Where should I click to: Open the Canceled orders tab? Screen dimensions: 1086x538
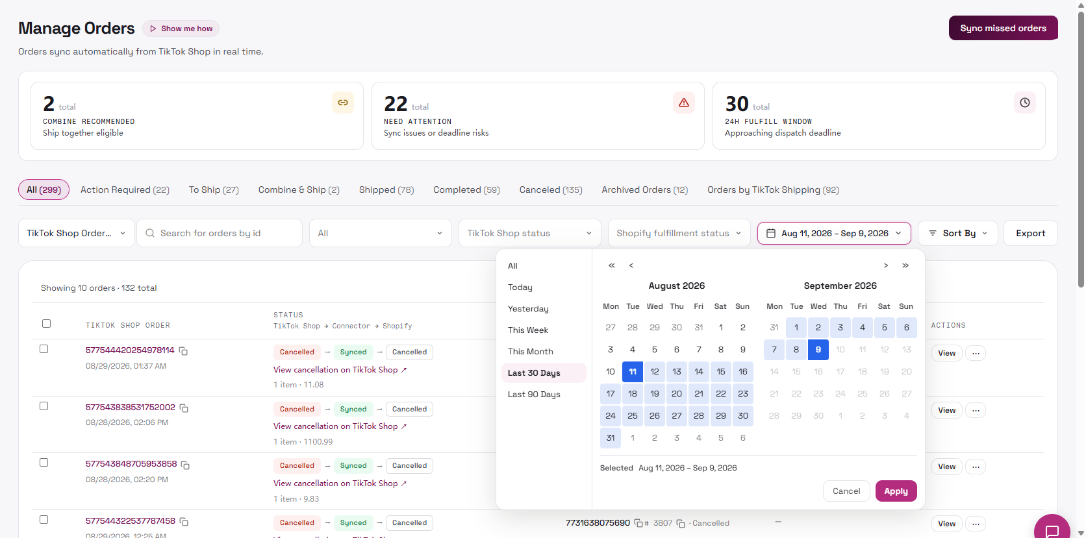point(551,190)
